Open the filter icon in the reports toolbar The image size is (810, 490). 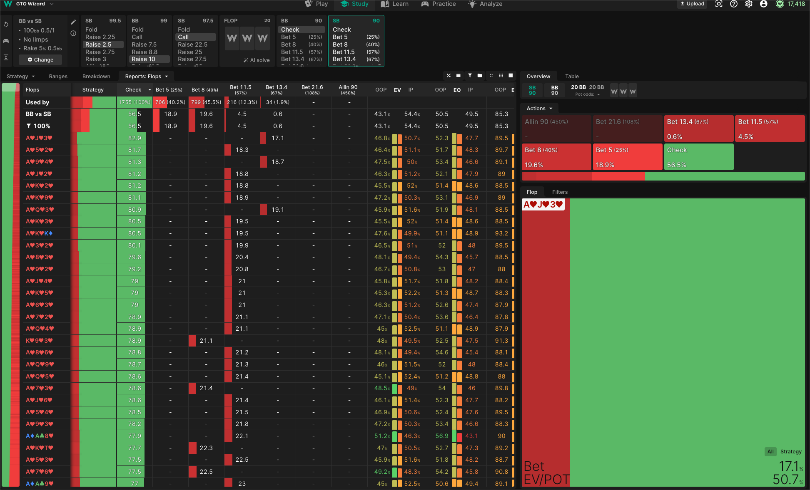point(470,76)
